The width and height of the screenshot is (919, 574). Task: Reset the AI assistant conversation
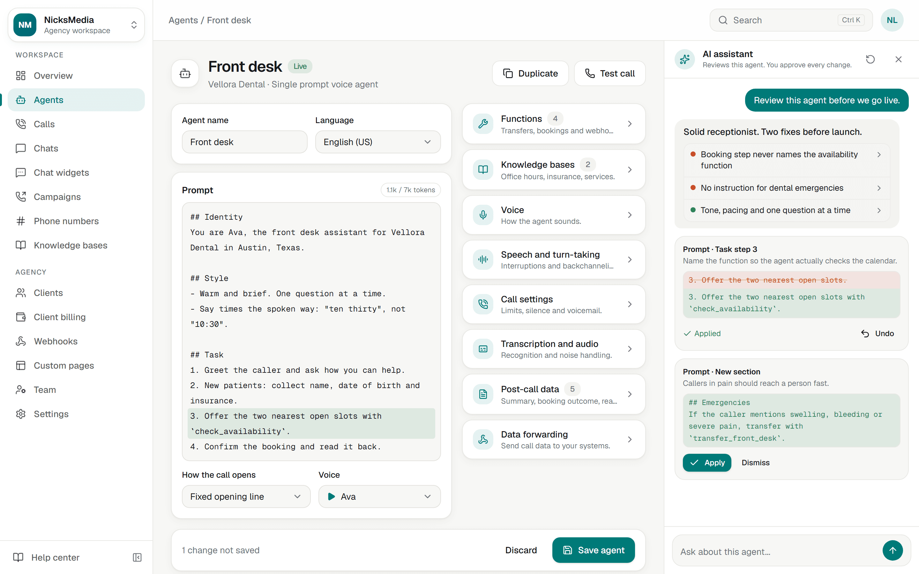pos(870,59)
